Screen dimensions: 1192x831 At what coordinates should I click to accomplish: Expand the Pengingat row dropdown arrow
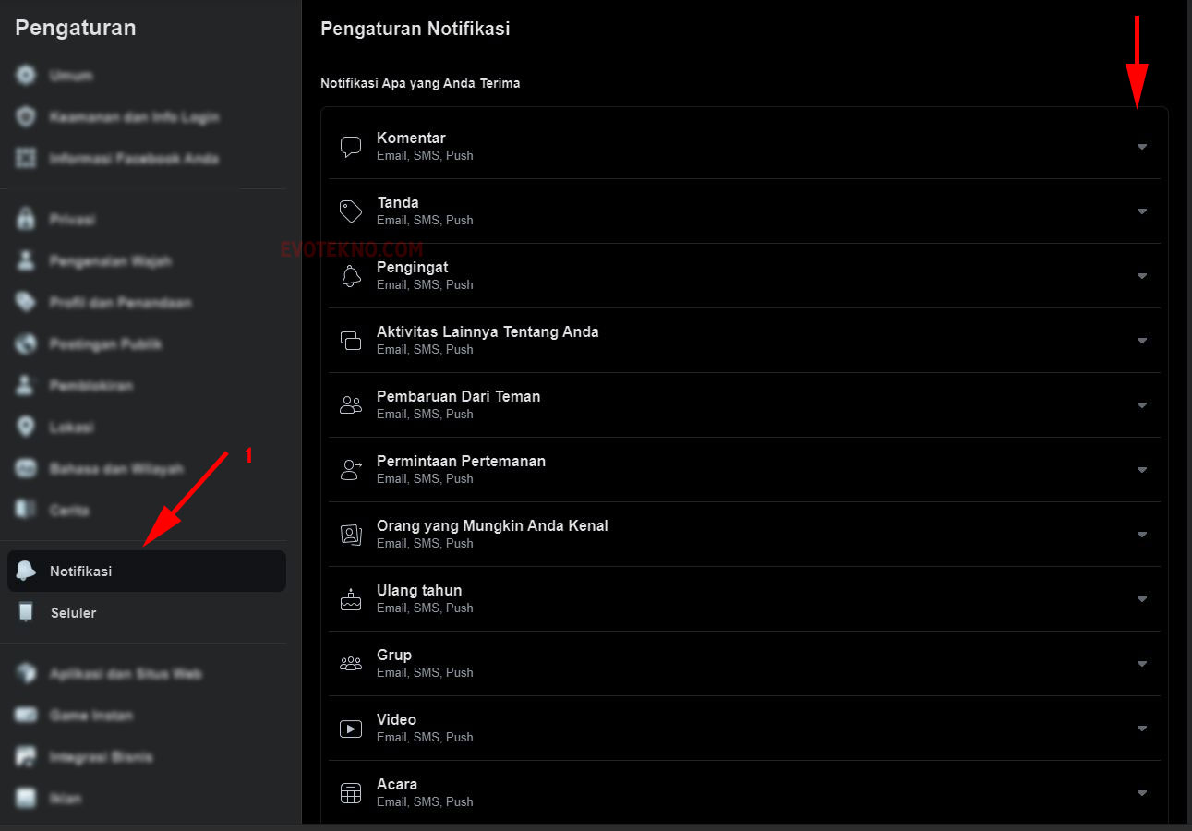tap(1142, 276)
